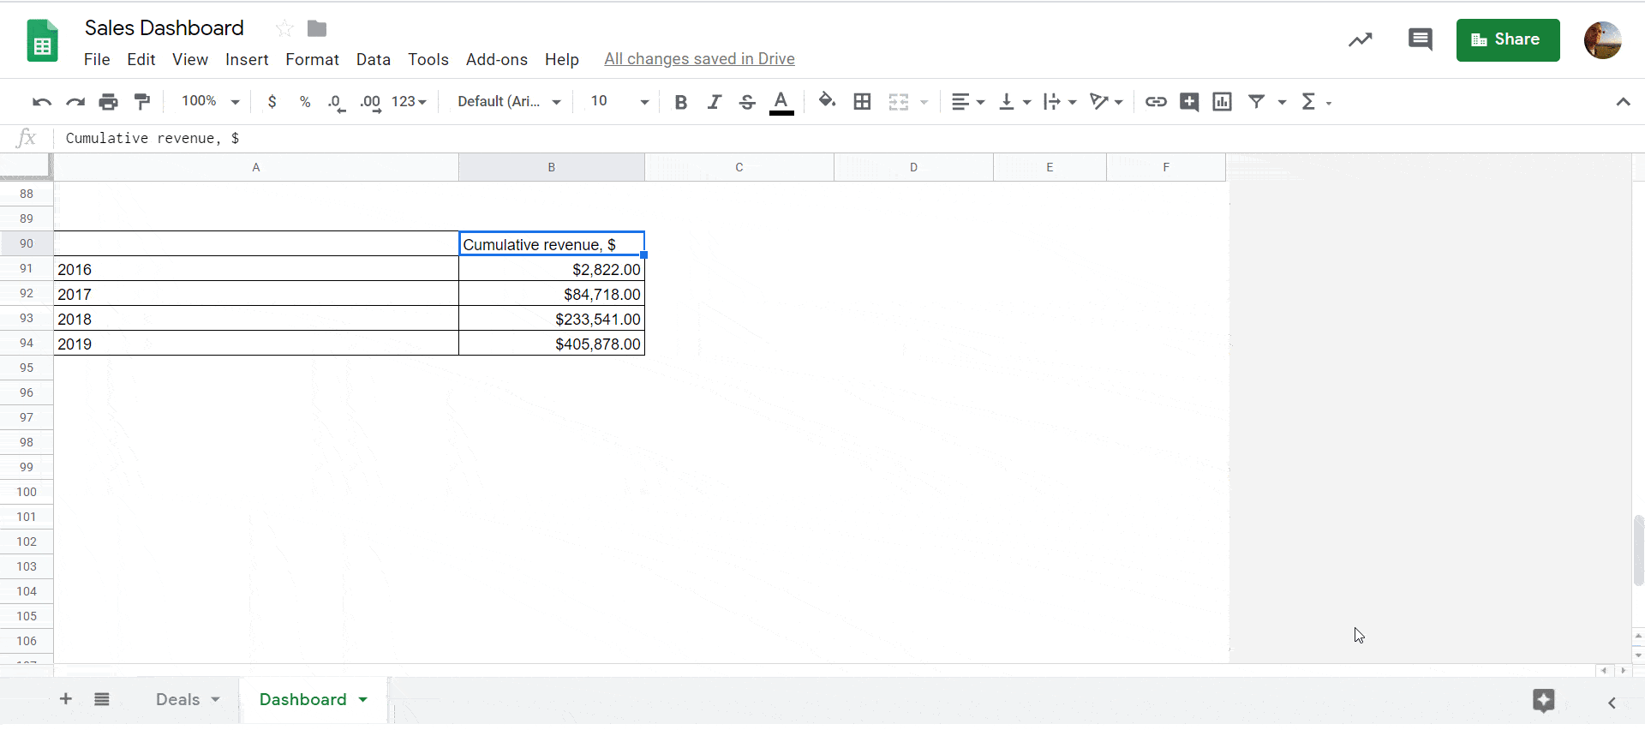The width and height of the screenshot is (1645, 730).
Task: Open activity dashboard trend icon
Action: pyautogui.click(x=1361, y=39)
